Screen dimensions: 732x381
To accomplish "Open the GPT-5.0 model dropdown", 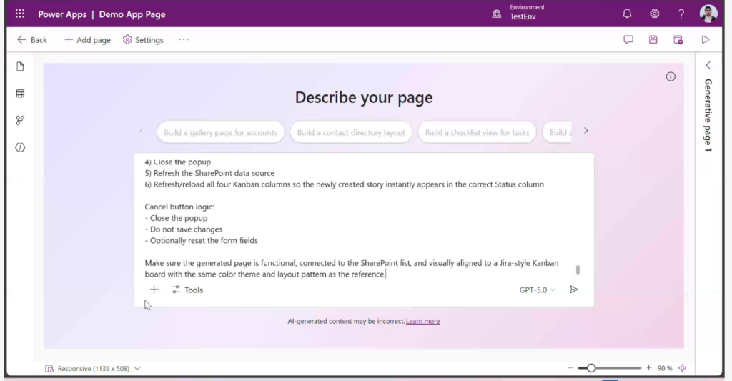I will (537, 290).
